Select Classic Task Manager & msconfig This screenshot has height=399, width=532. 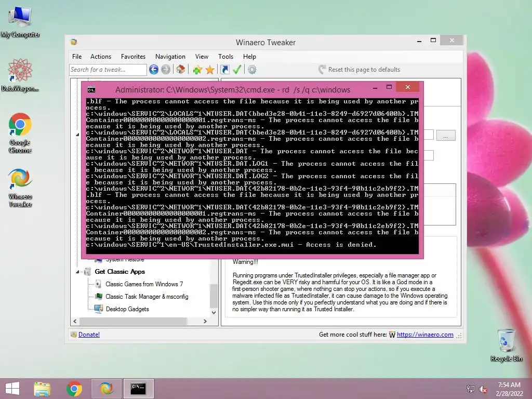(147, 297)
